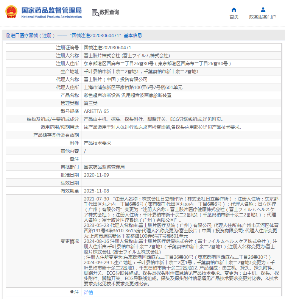Select agent address 上海市浦东新区平家桥路 value
Image resolution: width=285 pixels, height=299 pixels.
(x=133, y=88)
